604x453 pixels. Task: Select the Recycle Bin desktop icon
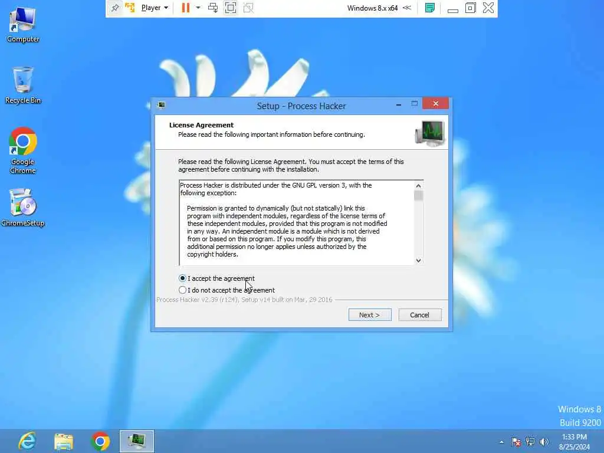click(23, 85)
